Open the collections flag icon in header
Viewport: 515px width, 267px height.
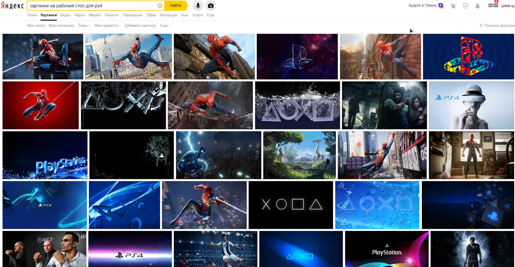[x=453, y=6]
